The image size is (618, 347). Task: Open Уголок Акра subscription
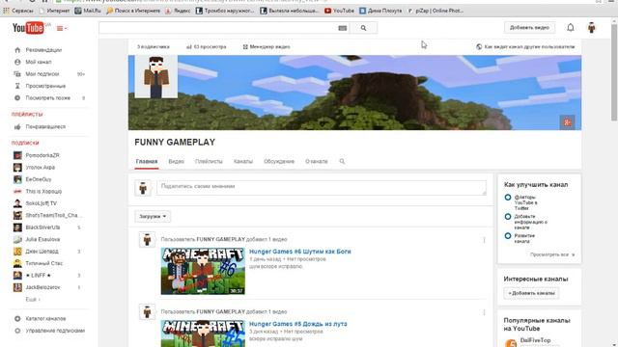(40, 167)
